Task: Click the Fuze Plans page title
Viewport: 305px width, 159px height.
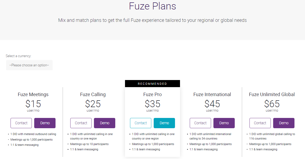Action: (152, 6)
